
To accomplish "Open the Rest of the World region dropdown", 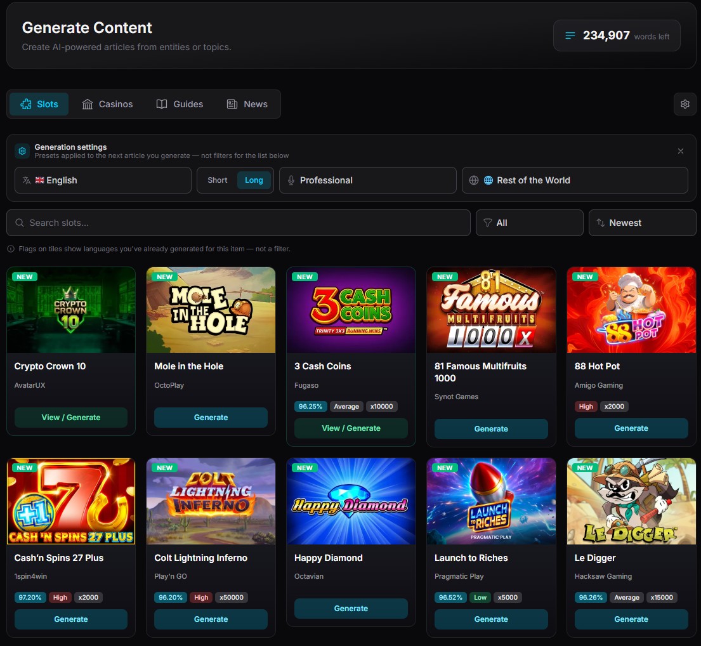I will 575,180.
